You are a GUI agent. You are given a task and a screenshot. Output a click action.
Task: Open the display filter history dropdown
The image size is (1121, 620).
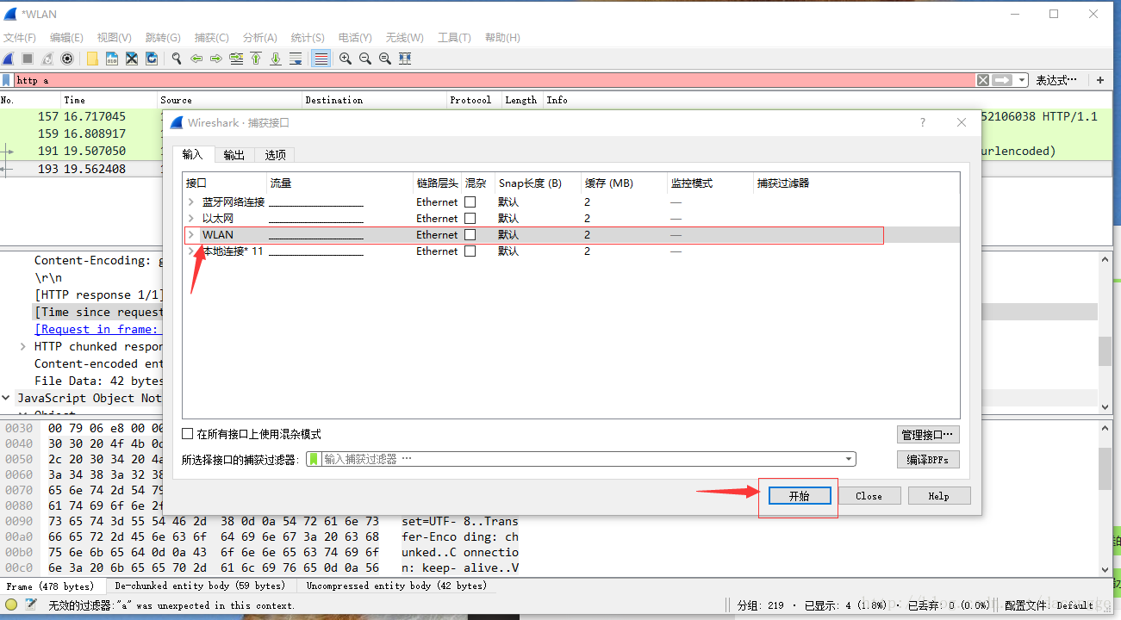(1022, 80)
